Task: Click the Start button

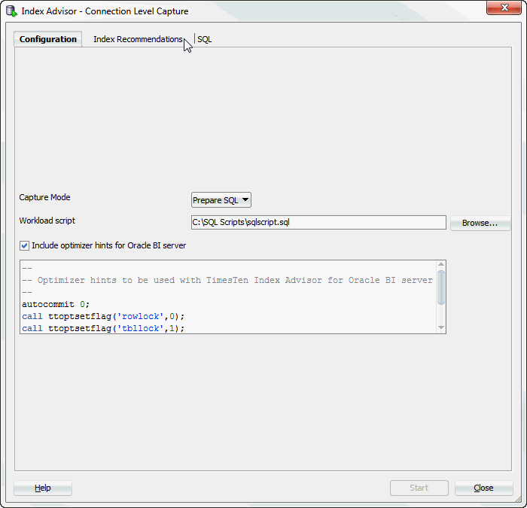Action: (419, 488)
